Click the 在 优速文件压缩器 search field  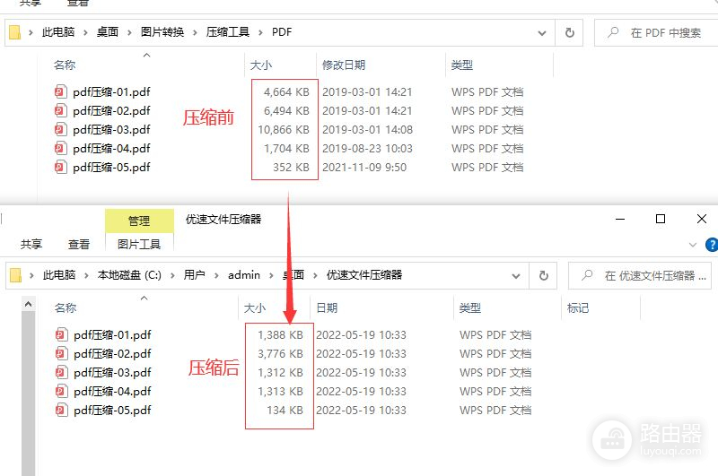point(640,275)
